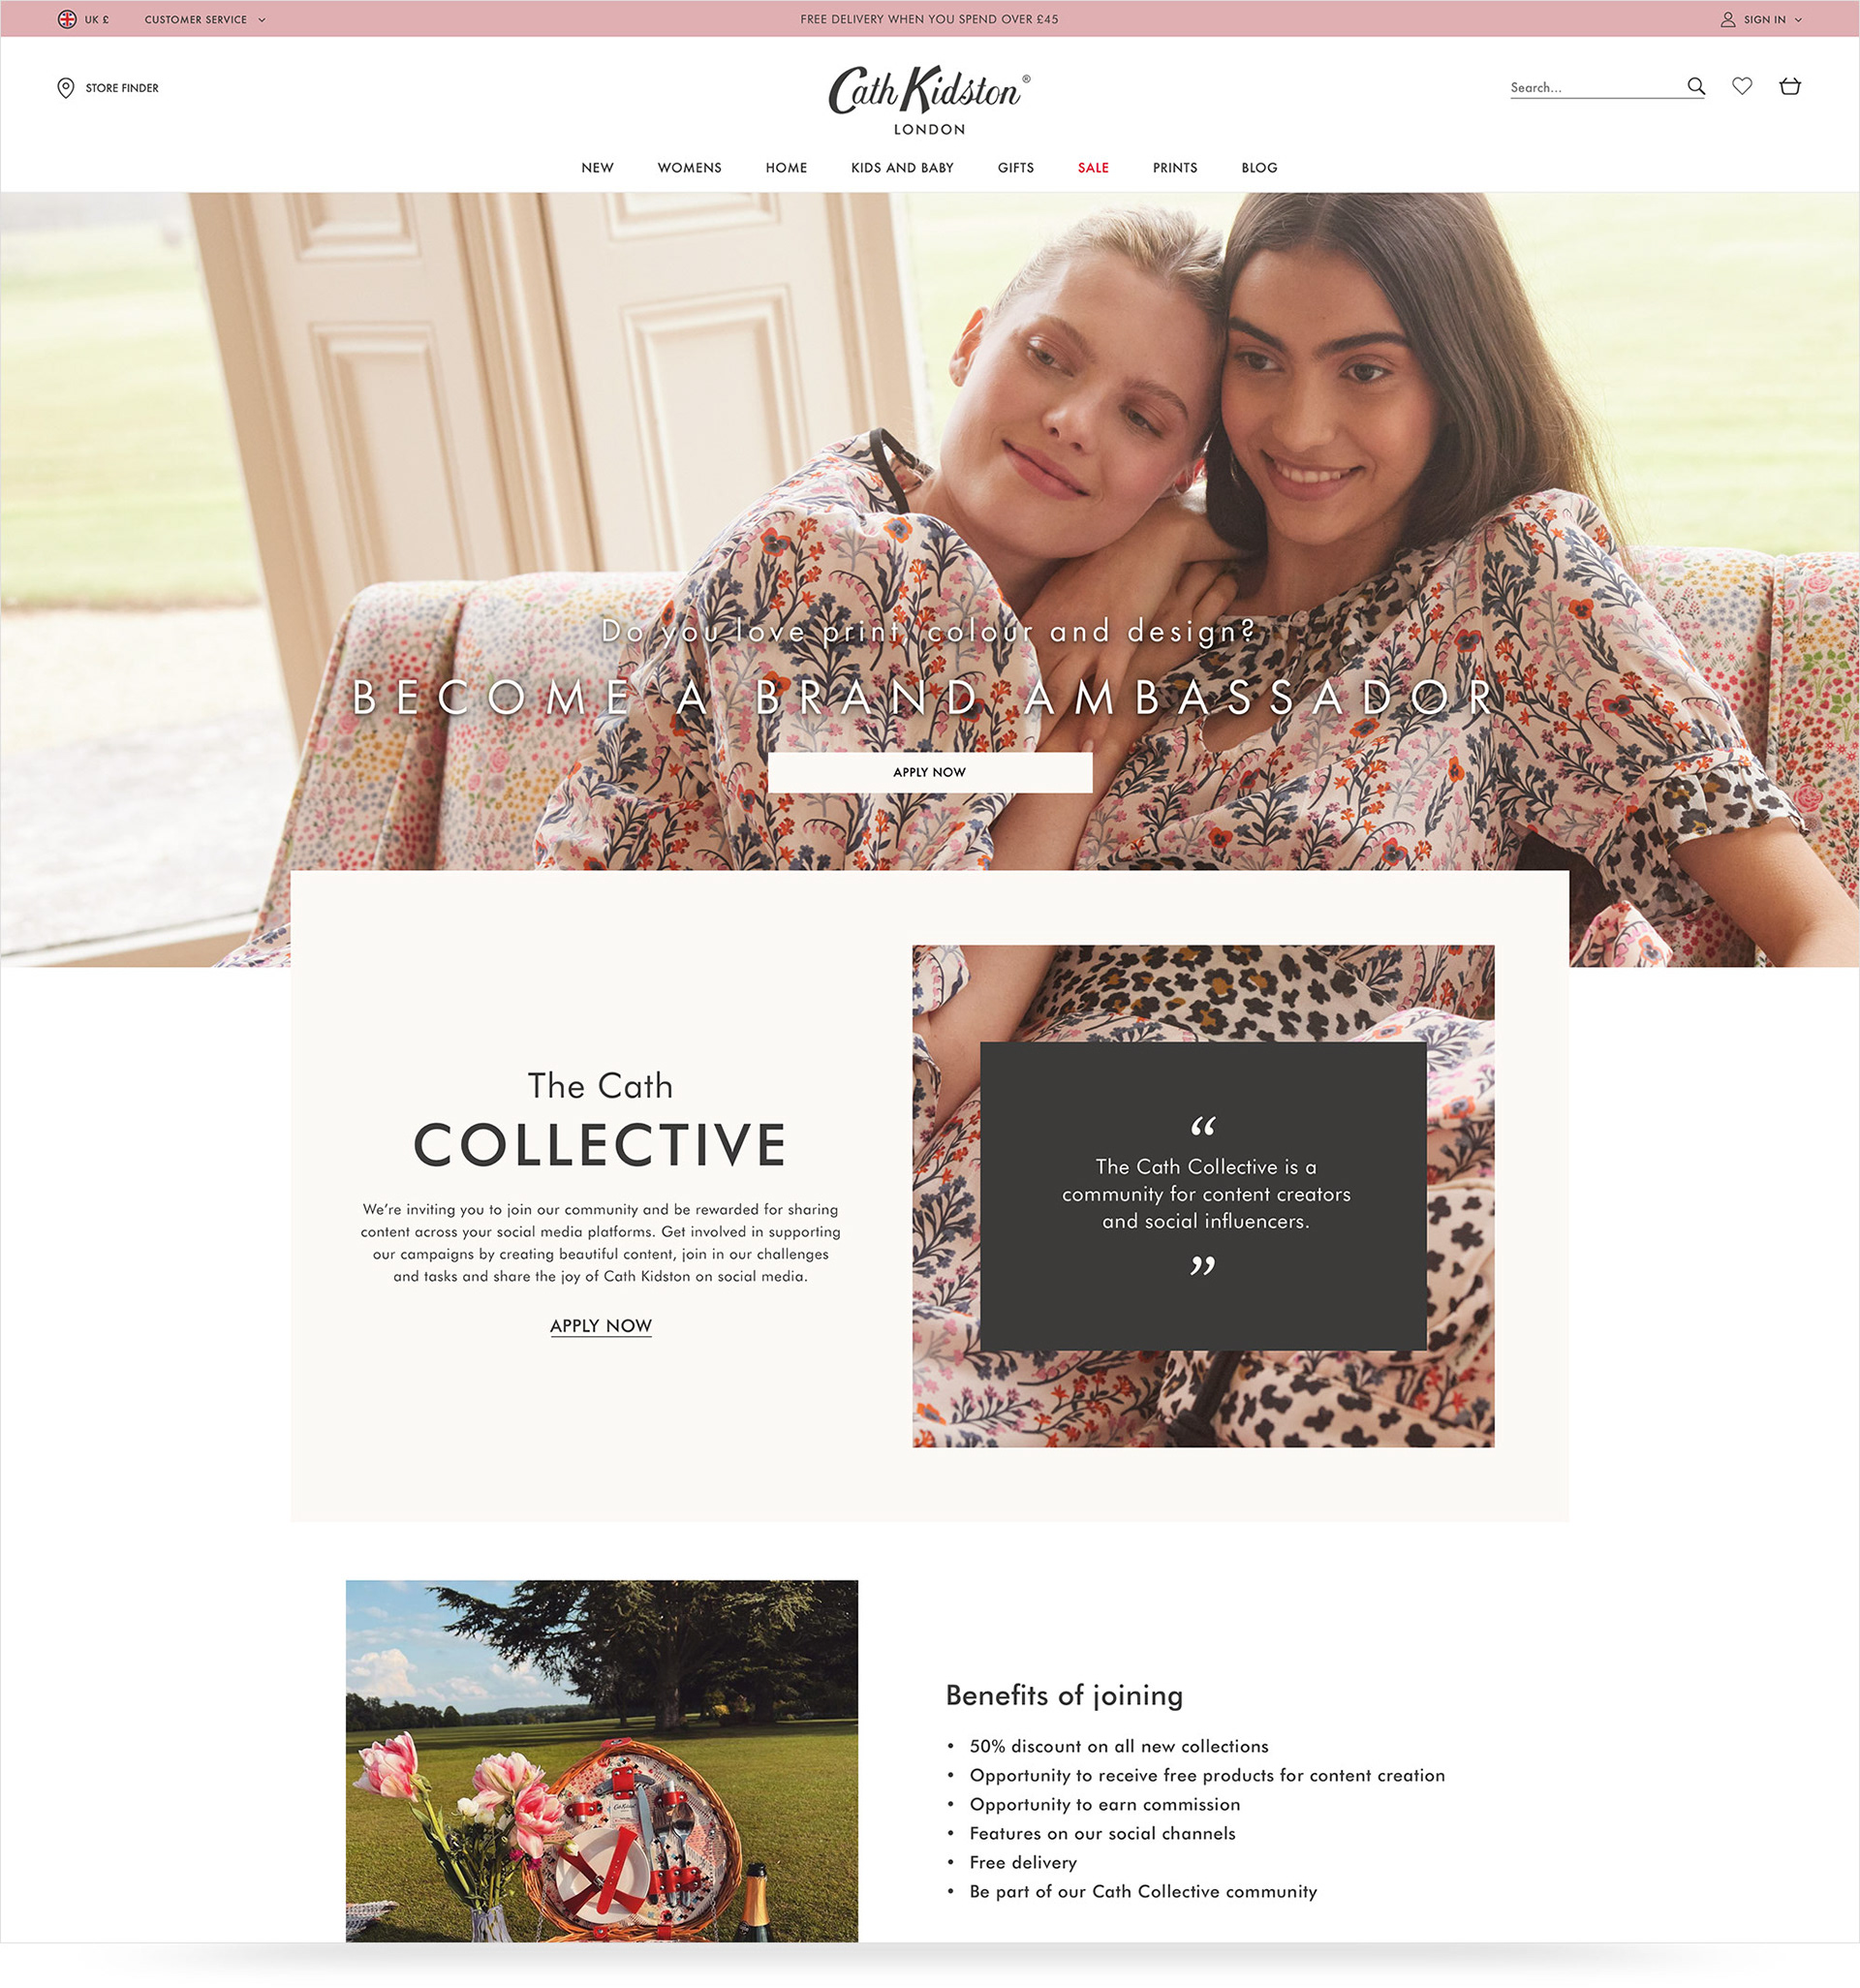Viewport: 1860px width, 1988px height.
Task: Click the Store Finder text link
Action: coord(122,88)
